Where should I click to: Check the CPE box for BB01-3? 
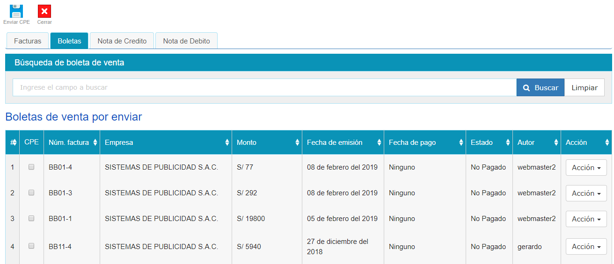tap(31, 193)
